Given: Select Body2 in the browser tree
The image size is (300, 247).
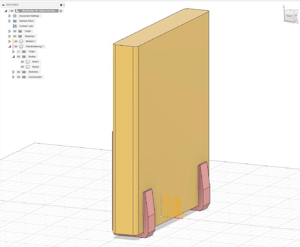Looking at the screenshot, I should point(36,67).
